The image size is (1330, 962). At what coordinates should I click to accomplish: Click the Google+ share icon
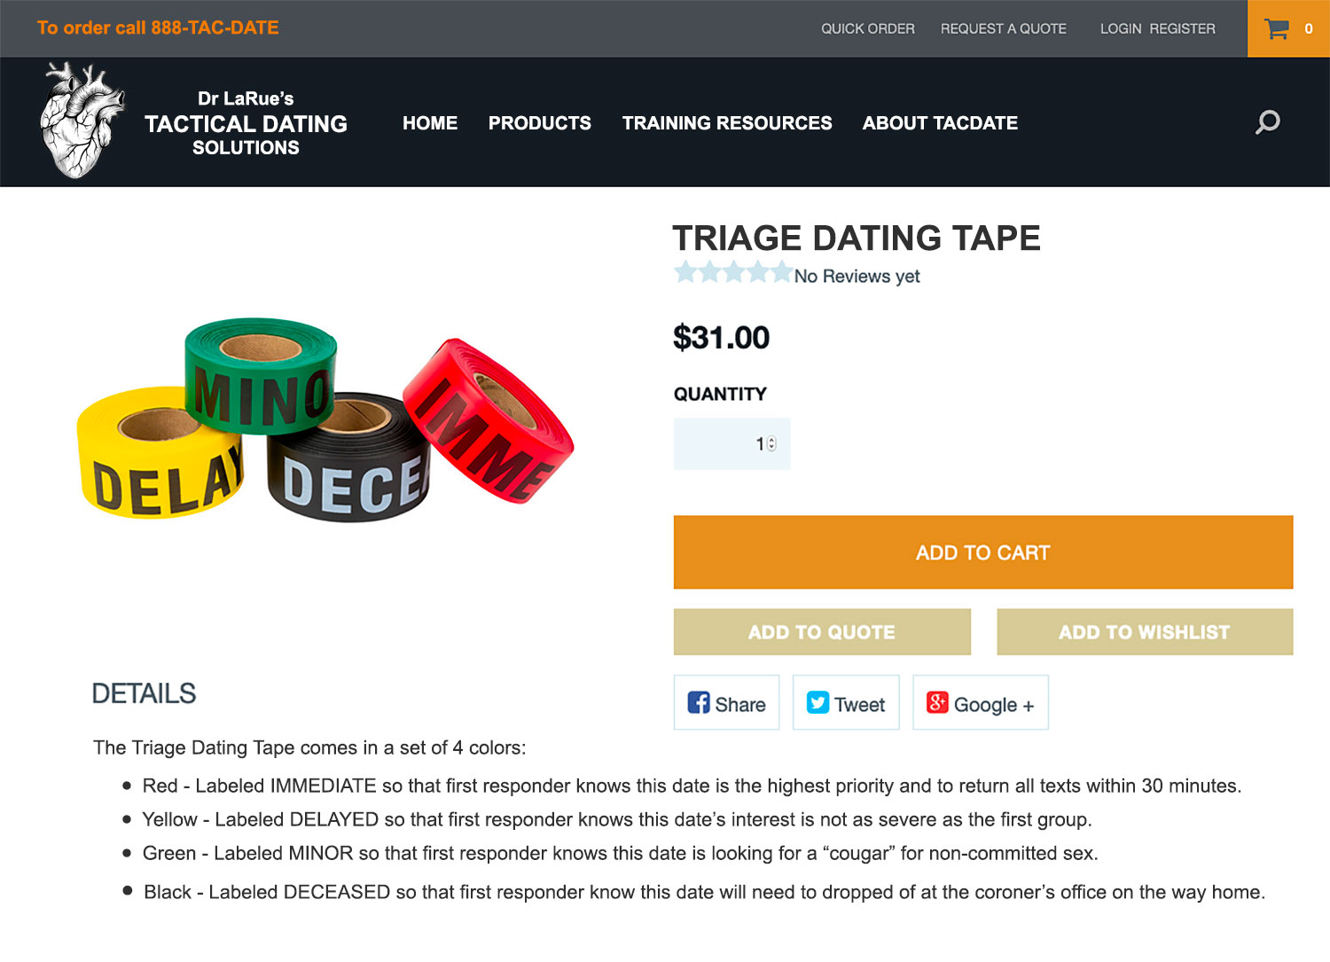pos(937,703)
